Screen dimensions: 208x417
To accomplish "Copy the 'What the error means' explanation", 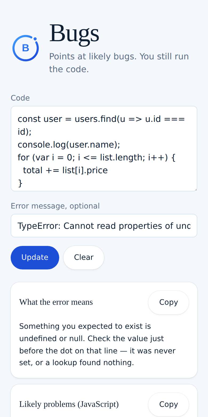I will point(169,302).
